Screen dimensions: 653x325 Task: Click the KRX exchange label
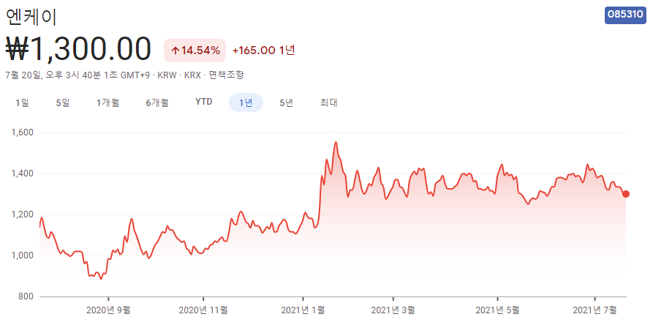click(192, 75)
